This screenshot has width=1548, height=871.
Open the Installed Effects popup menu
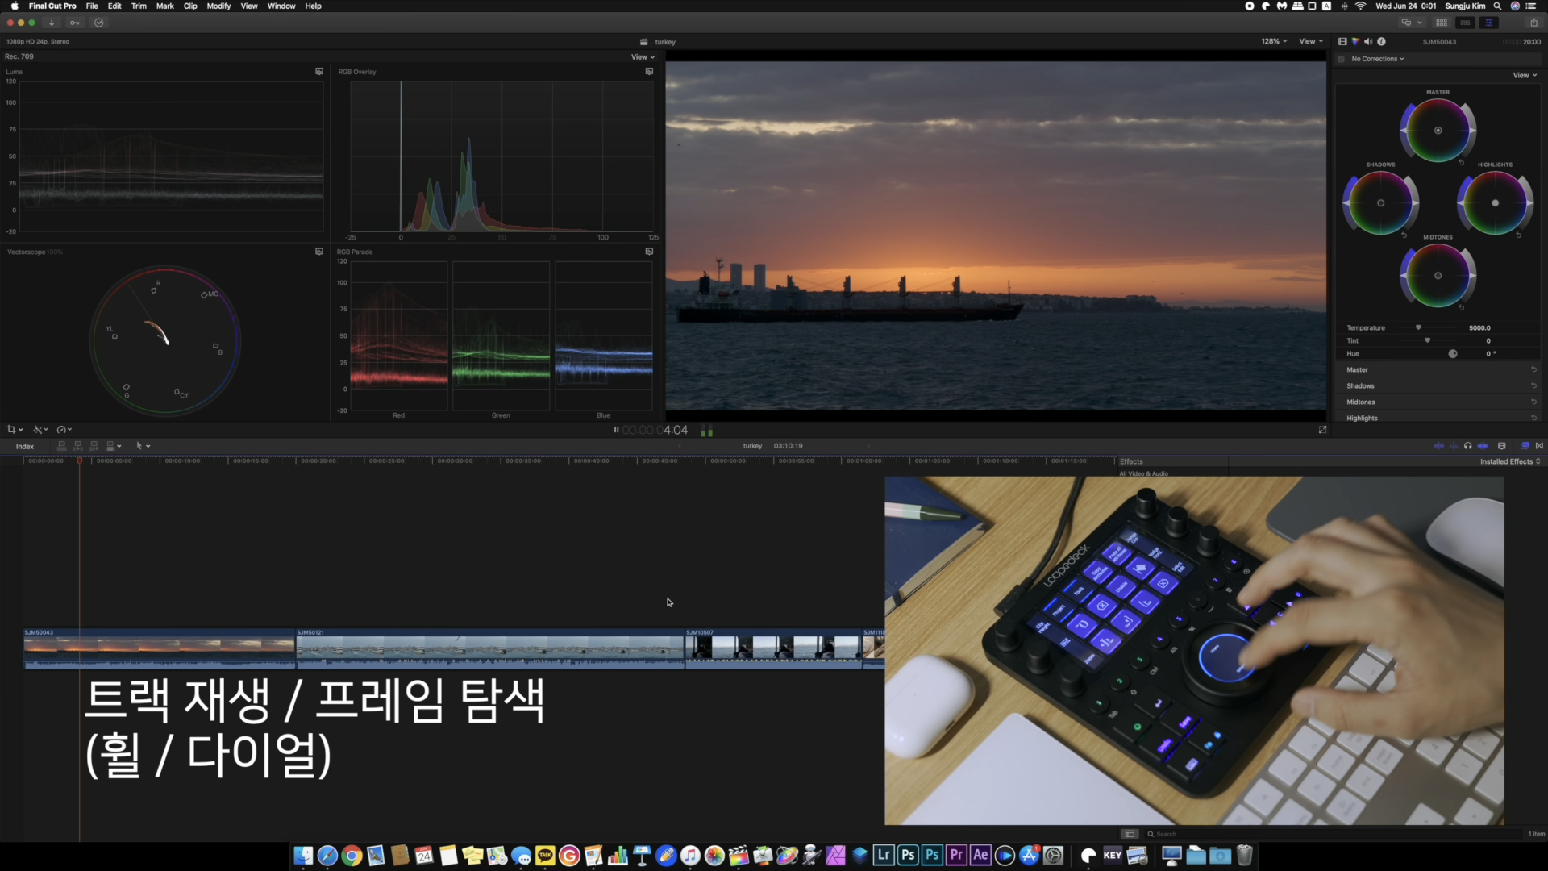(1509, 461)
